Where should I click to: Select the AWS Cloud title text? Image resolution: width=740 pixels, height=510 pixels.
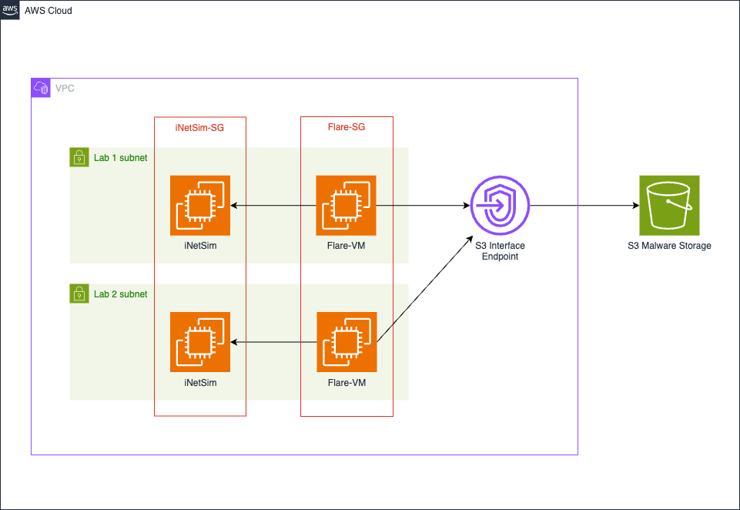49,10
